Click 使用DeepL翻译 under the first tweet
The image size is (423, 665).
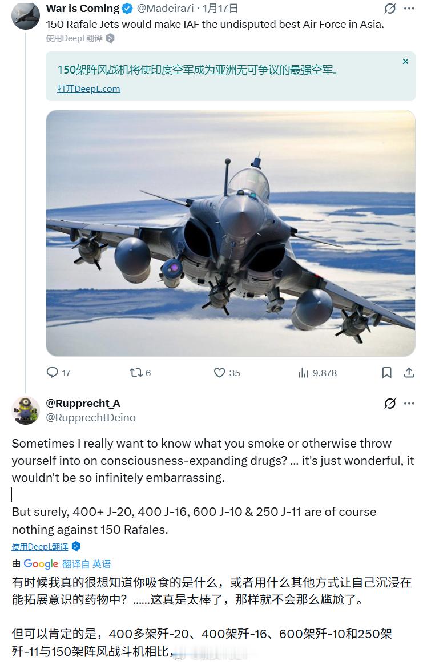pos(74,38)
